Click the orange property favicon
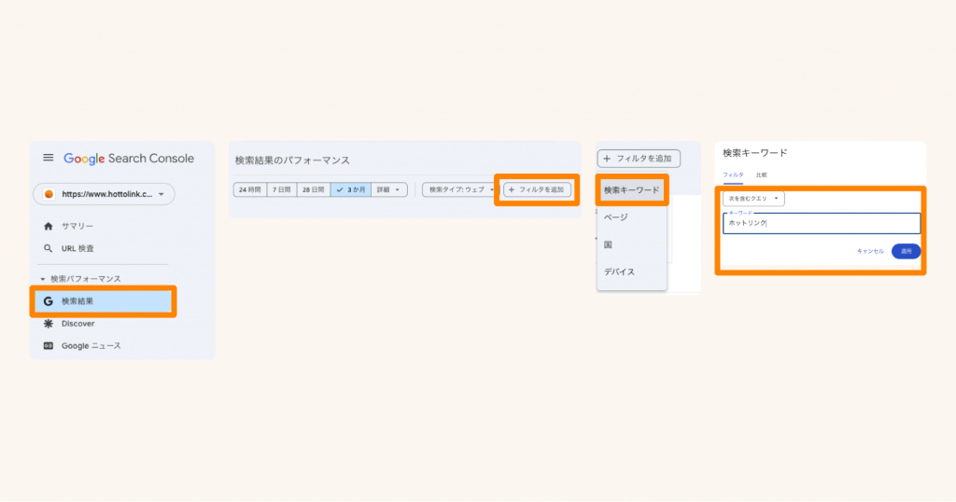 pos(49,195)
